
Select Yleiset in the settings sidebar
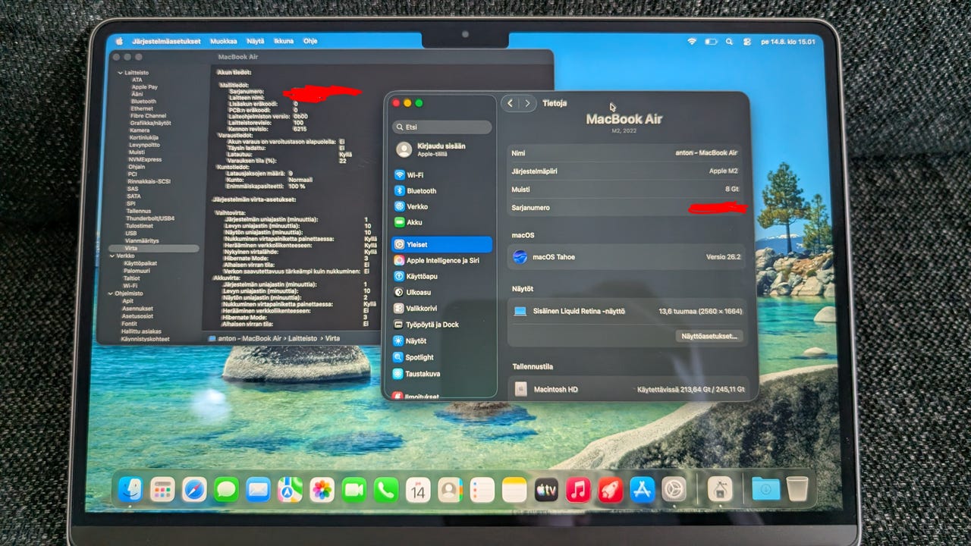point(442,244)
